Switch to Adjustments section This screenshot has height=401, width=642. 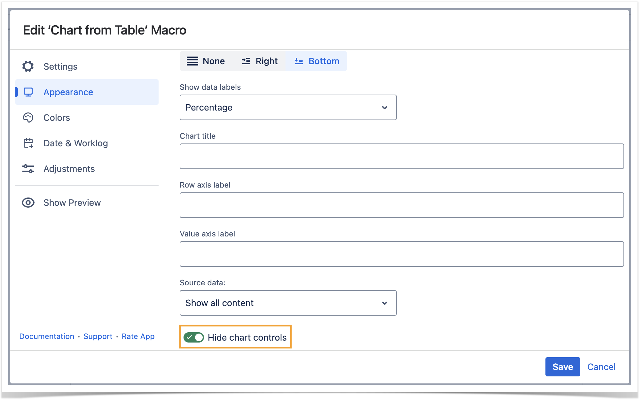[69, 169]
